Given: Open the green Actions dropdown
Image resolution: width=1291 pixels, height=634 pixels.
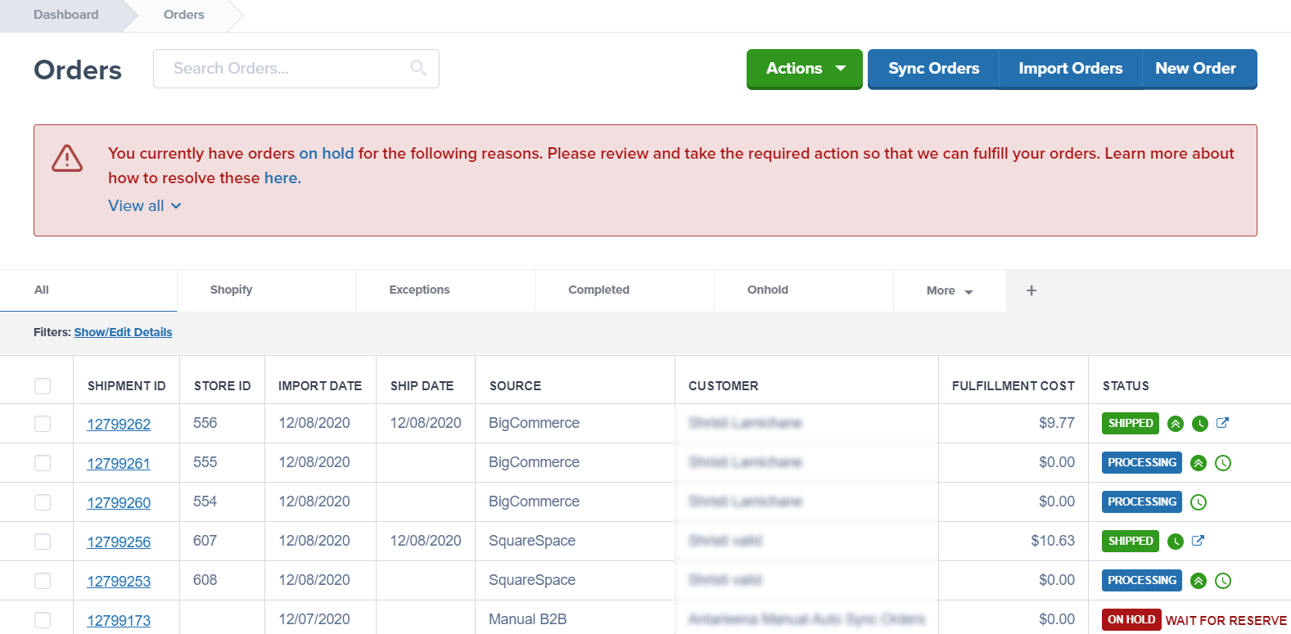Looking at the screenshot, I should pos(804,69).
